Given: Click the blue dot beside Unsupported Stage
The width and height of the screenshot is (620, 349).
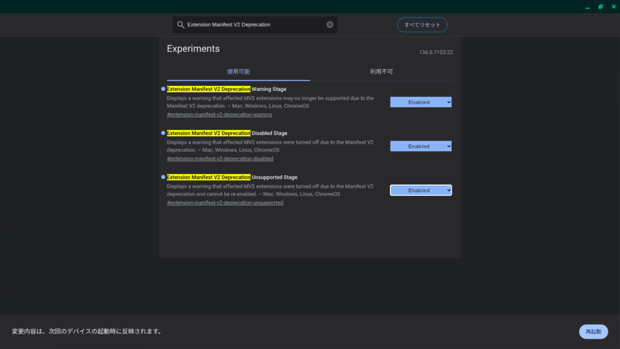Looking at the screenshot, I should point(163,177).
